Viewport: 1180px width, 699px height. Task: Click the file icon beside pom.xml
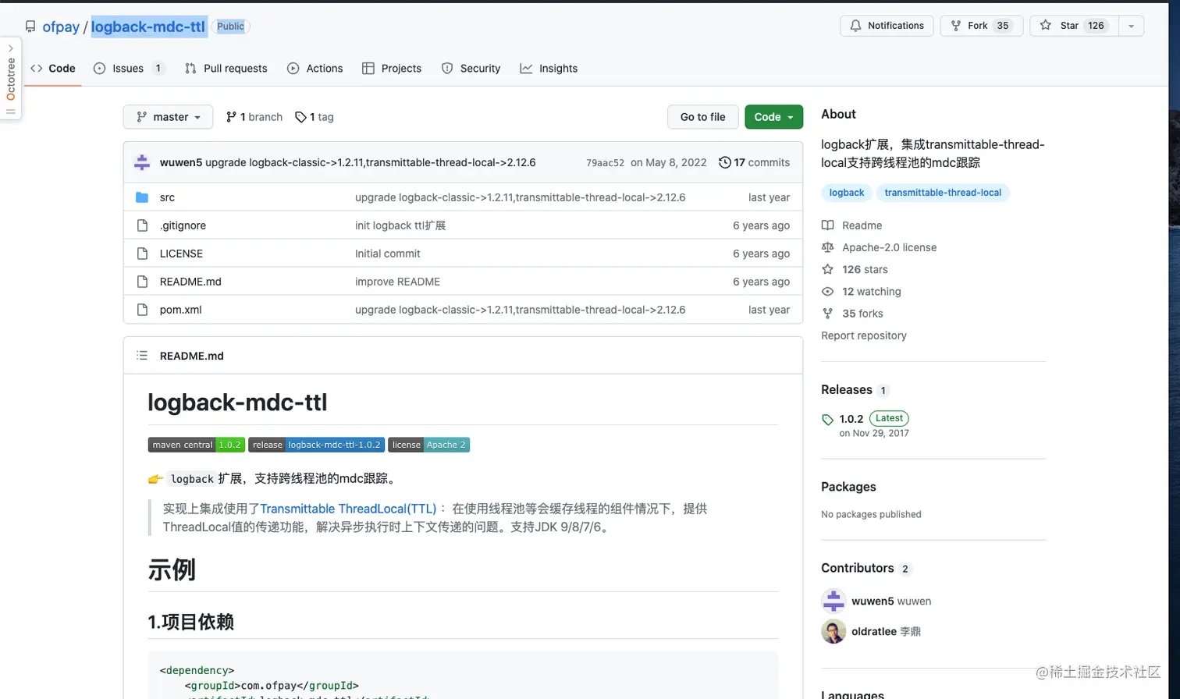pos(142,310)
